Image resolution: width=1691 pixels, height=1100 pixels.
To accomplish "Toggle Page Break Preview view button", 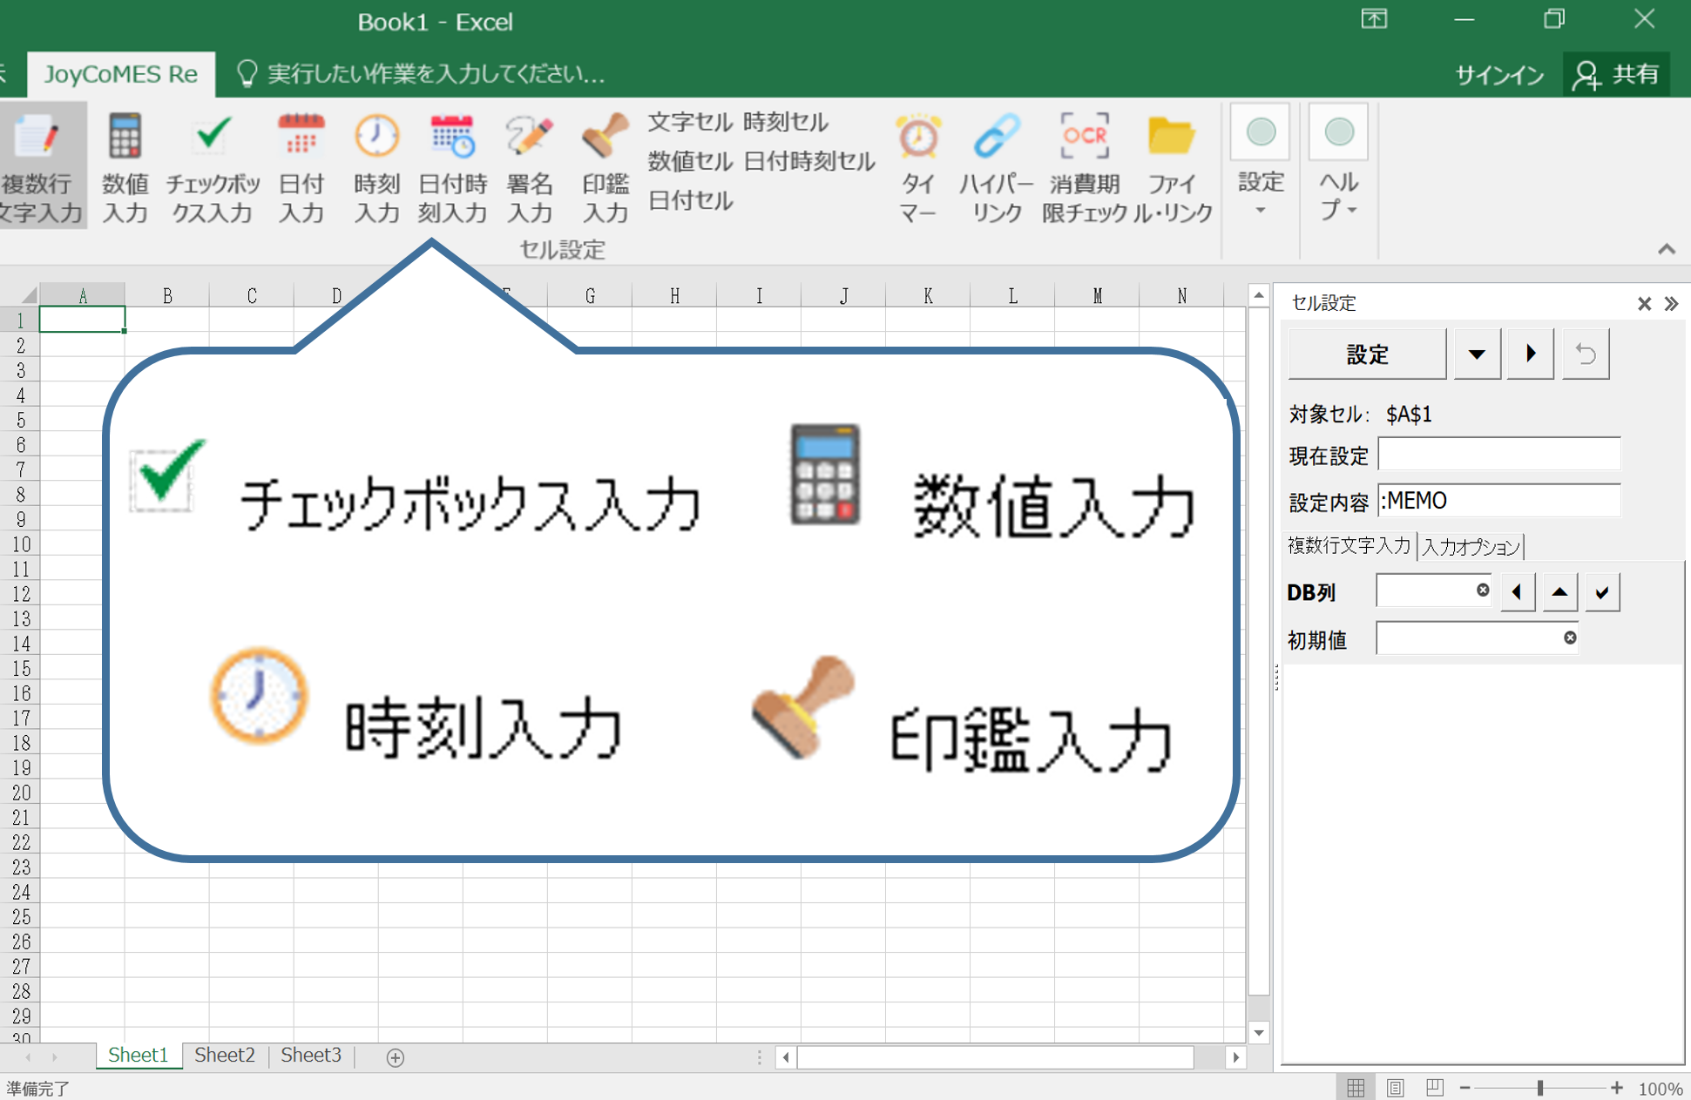I will point(1435,1088).
